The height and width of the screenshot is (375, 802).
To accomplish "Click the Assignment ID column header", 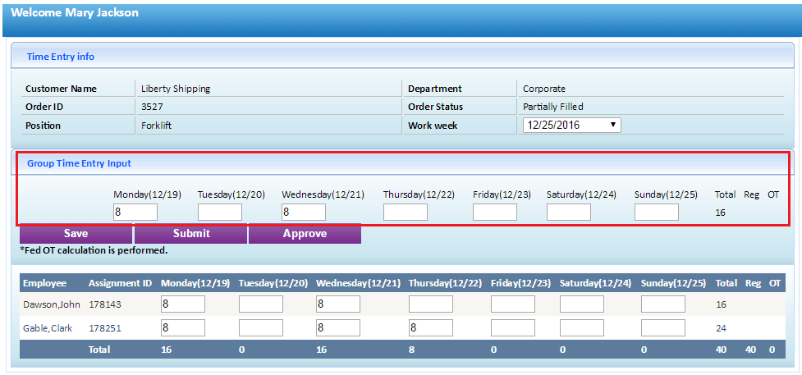I will point(120,283).
